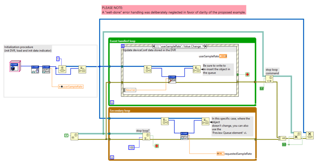Screen dimensions: 316x164
Task: Click the Secondary loop stop terminal
Action: pyautogui.click(x=157, y=145)
